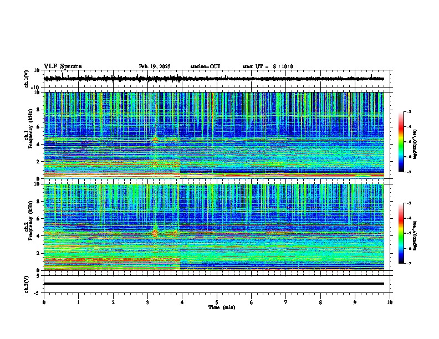Image resolution: width=439 pixels, height=339 pixels.
Task: Click the "Time (min)" axis title
Action: [x=222, y=307]
